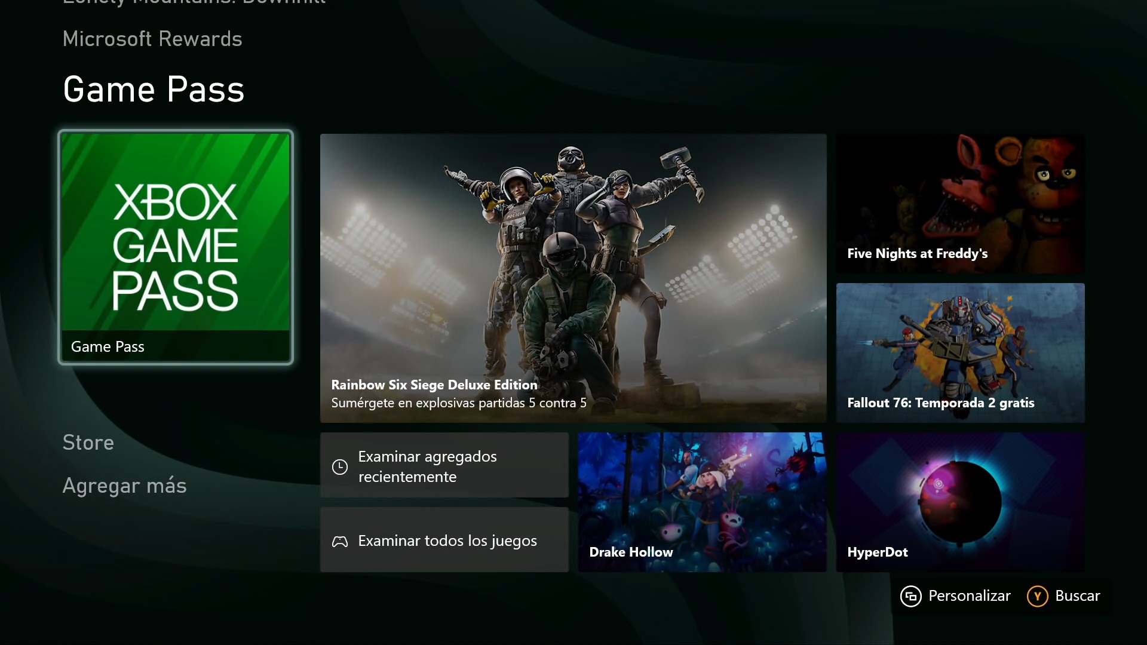Open the Drake Hollow game tile
Viewport: 1147px width, 645px height.
click(x=702, y=502)
